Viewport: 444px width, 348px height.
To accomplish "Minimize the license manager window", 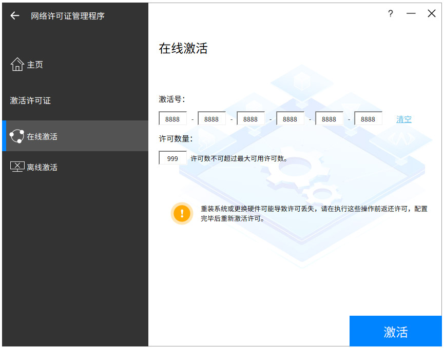I will click(411, 14).
